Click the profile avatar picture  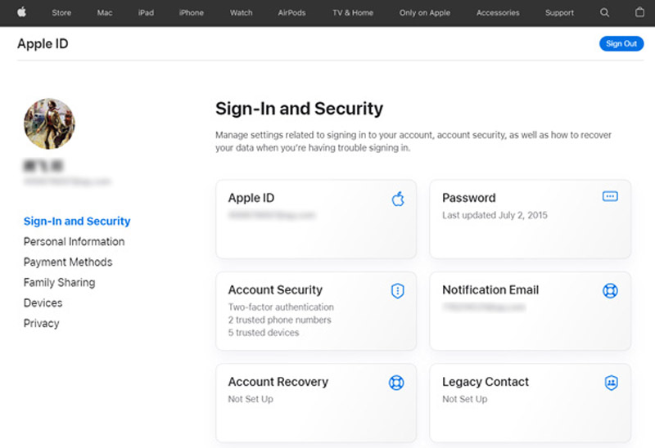tap(49, 124)
